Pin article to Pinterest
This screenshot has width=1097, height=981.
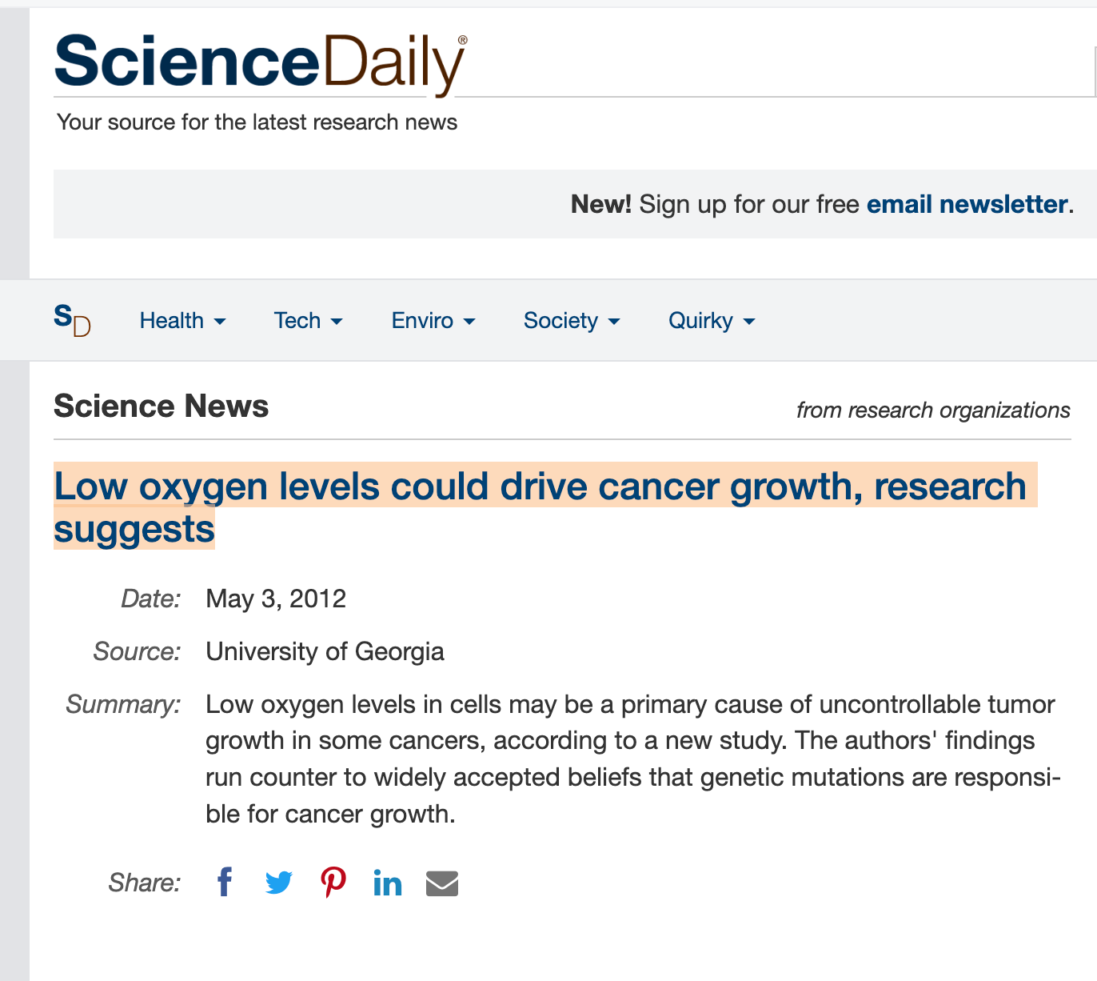pyautogui.click(x=333, y=883)
